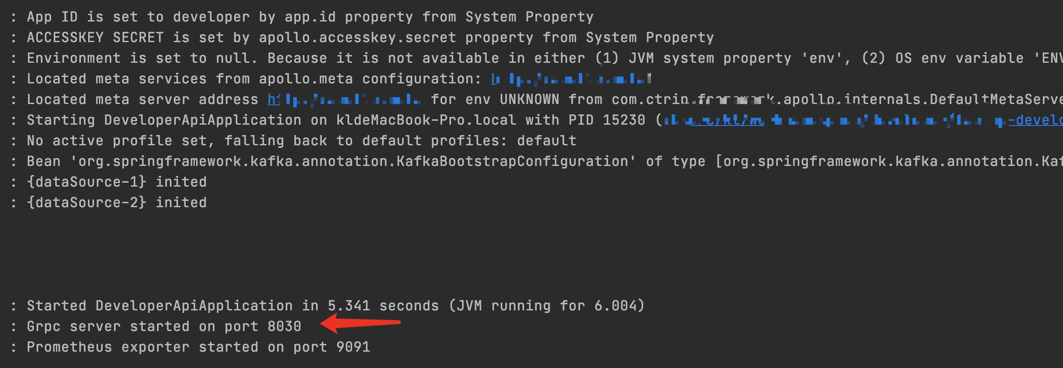Click the KafkaBootstrapConfiguration bean log line
The width and height of the screenshot is (1063, 368).
coord(544,161)
